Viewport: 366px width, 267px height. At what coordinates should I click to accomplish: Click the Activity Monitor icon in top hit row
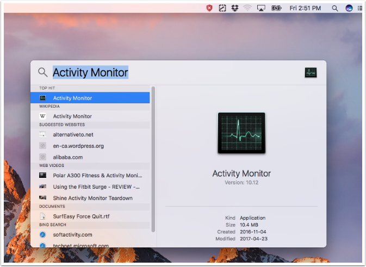click(43, 98)
